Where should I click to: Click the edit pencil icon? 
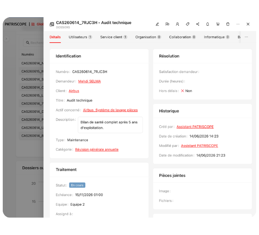tap(157, 24)
